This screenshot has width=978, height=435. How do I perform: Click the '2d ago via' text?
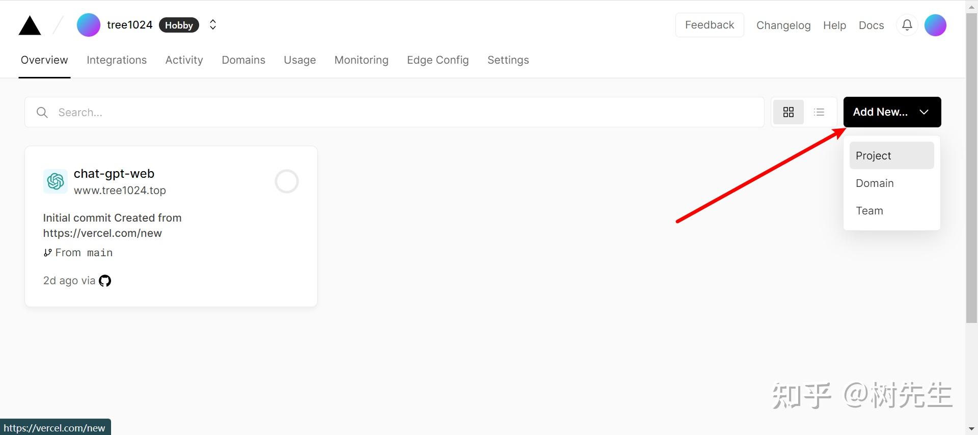click(69, 281)
